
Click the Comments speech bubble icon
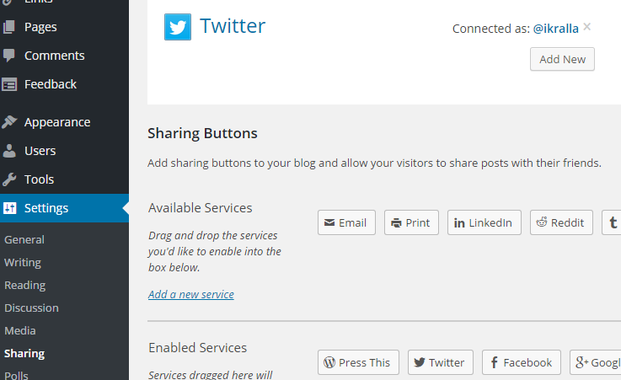pos(8,56)
